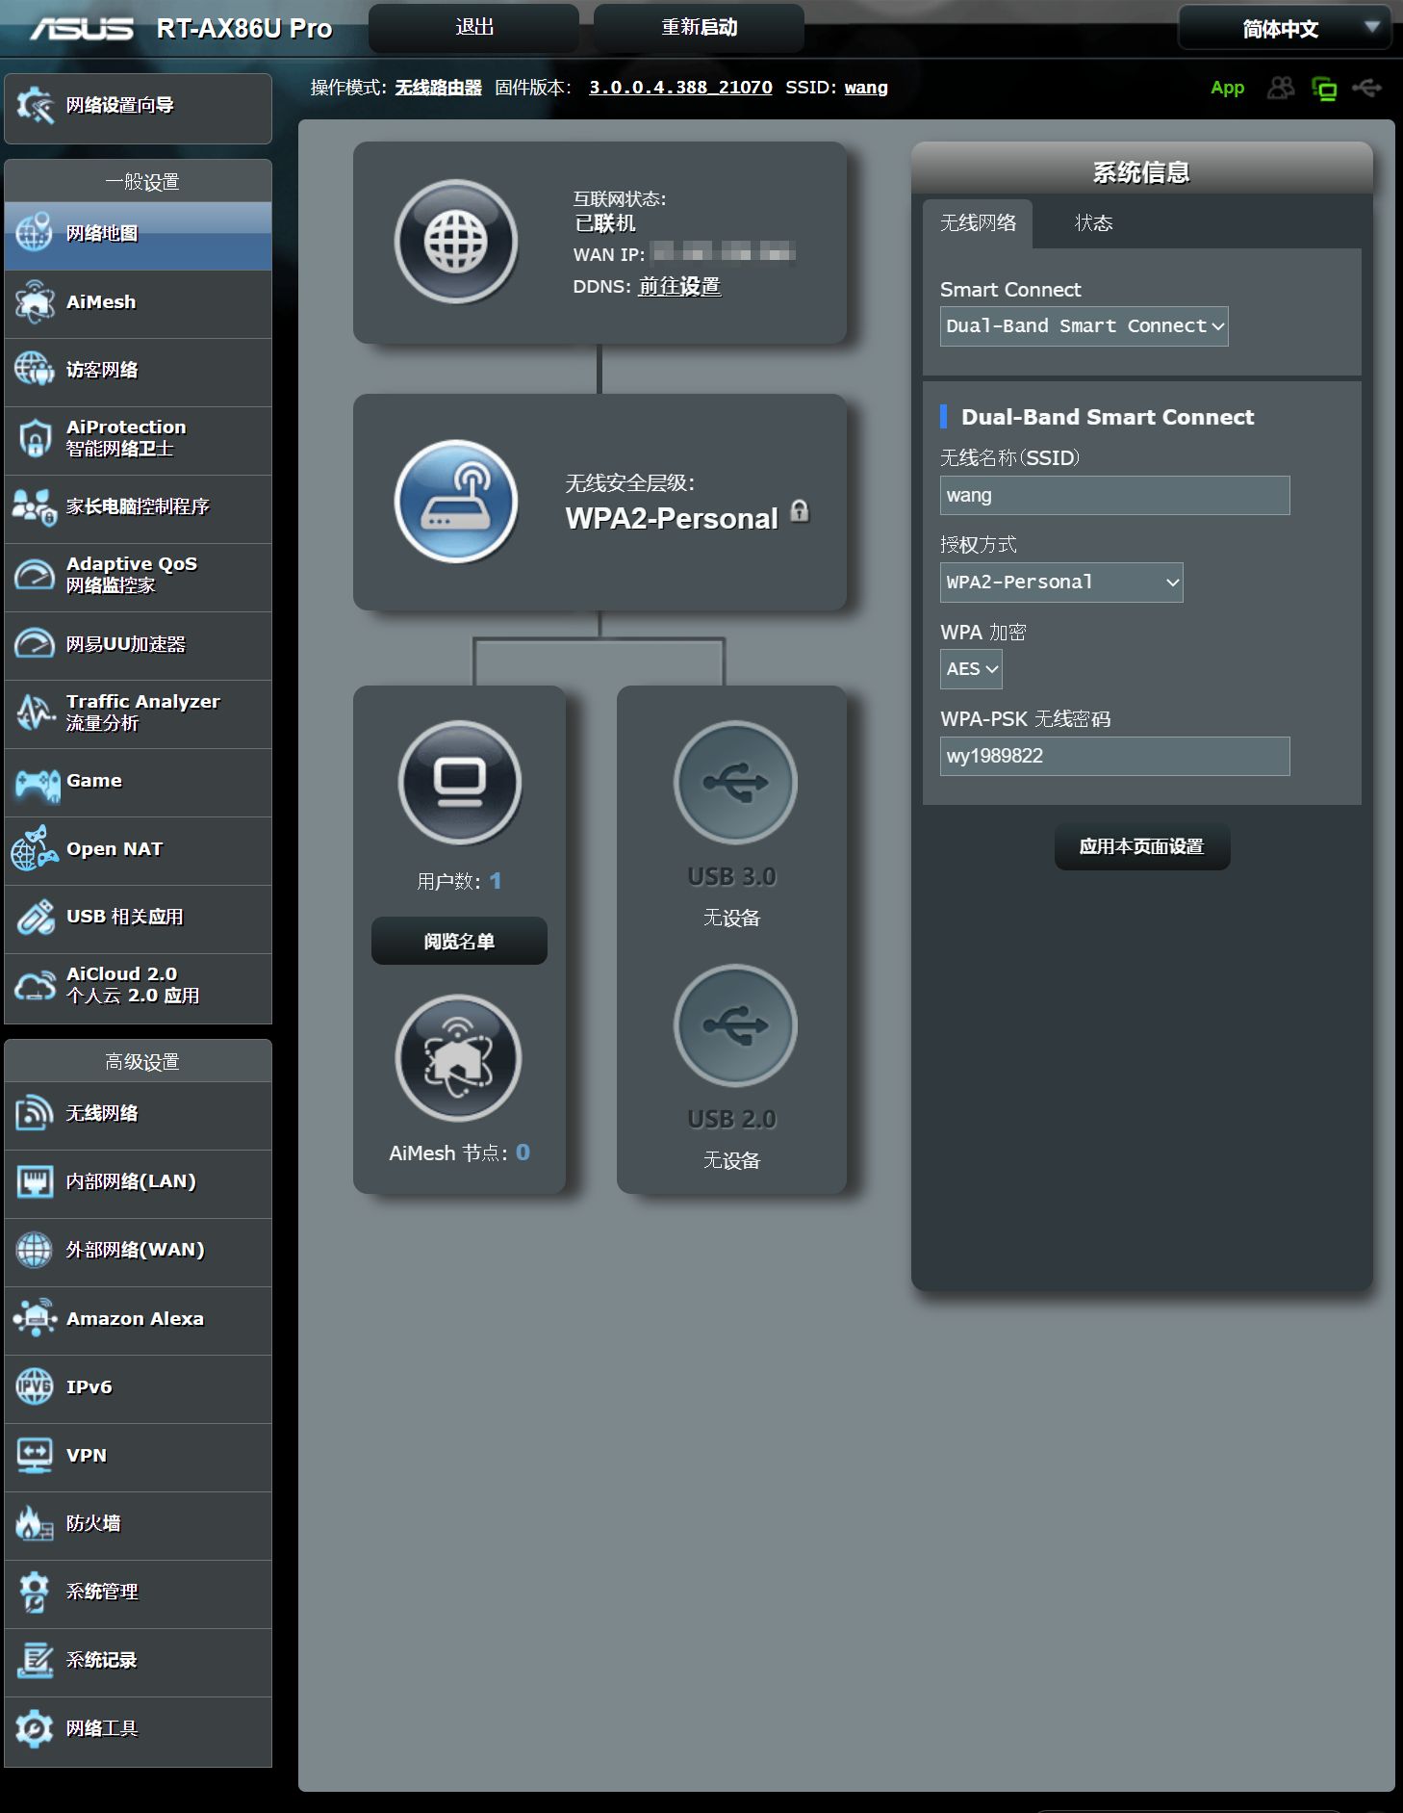The height and width of the screenshot is (1813, 1403).
Task: Click the 重新启动 reboot button
Action: coord(699,27)
